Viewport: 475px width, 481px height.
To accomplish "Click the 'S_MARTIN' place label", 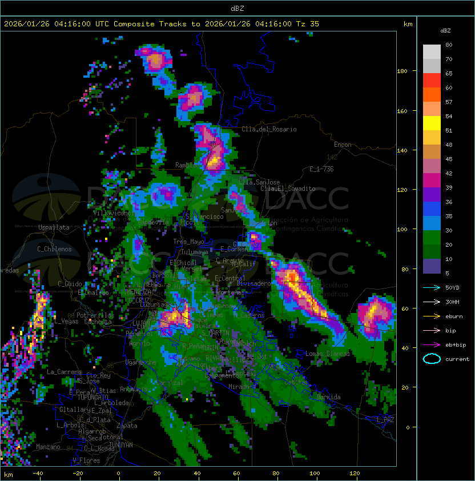I will coord(216,332).
